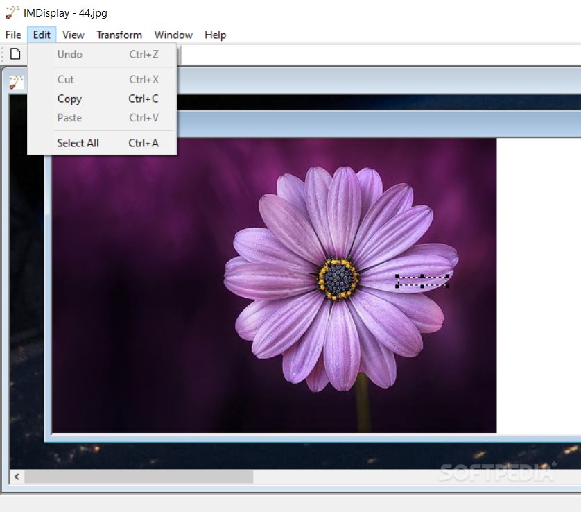Image resolution: width=581 pixels, height=512 pixels.
Task: Click the greyed-out Undo entry
Action: tap(102, 55)
